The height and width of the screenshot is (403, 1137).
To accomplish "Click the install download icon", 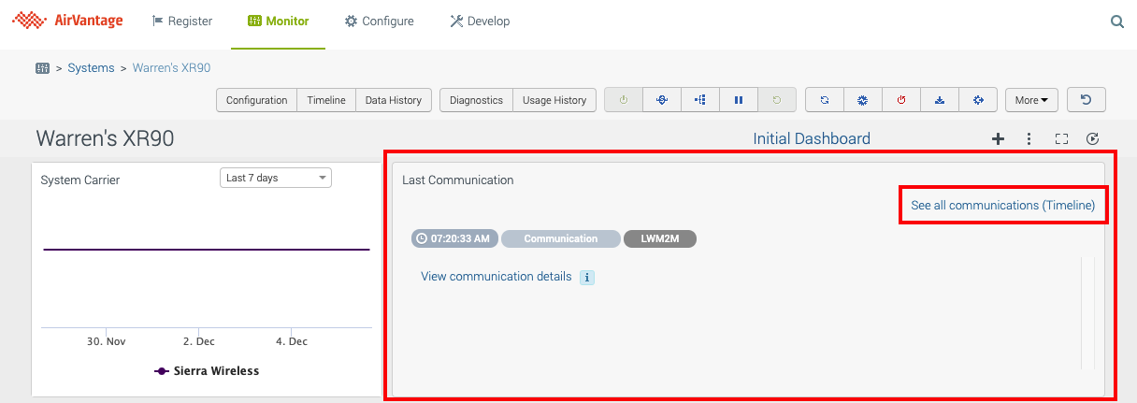I will pyautogui.click(x=940, y=100).
